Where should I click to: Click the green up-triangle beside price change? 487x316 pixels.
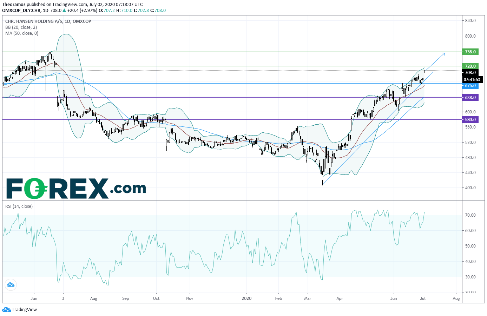64,10
